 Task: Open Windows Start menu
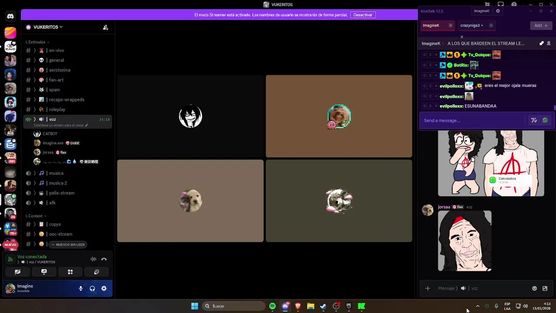pos(195,306)
